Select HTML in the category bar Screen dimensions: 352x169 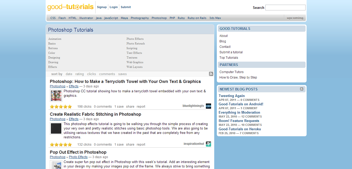pos(73,18)
